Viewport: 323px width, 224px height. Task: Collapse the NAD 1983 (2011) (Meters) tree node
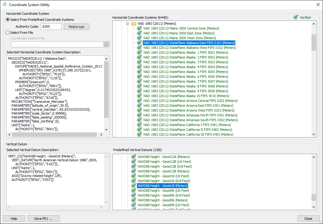[128, 24]
